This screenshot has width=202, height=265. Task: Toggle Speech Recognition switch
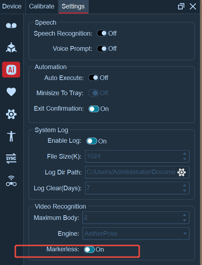tap(102, 33)
